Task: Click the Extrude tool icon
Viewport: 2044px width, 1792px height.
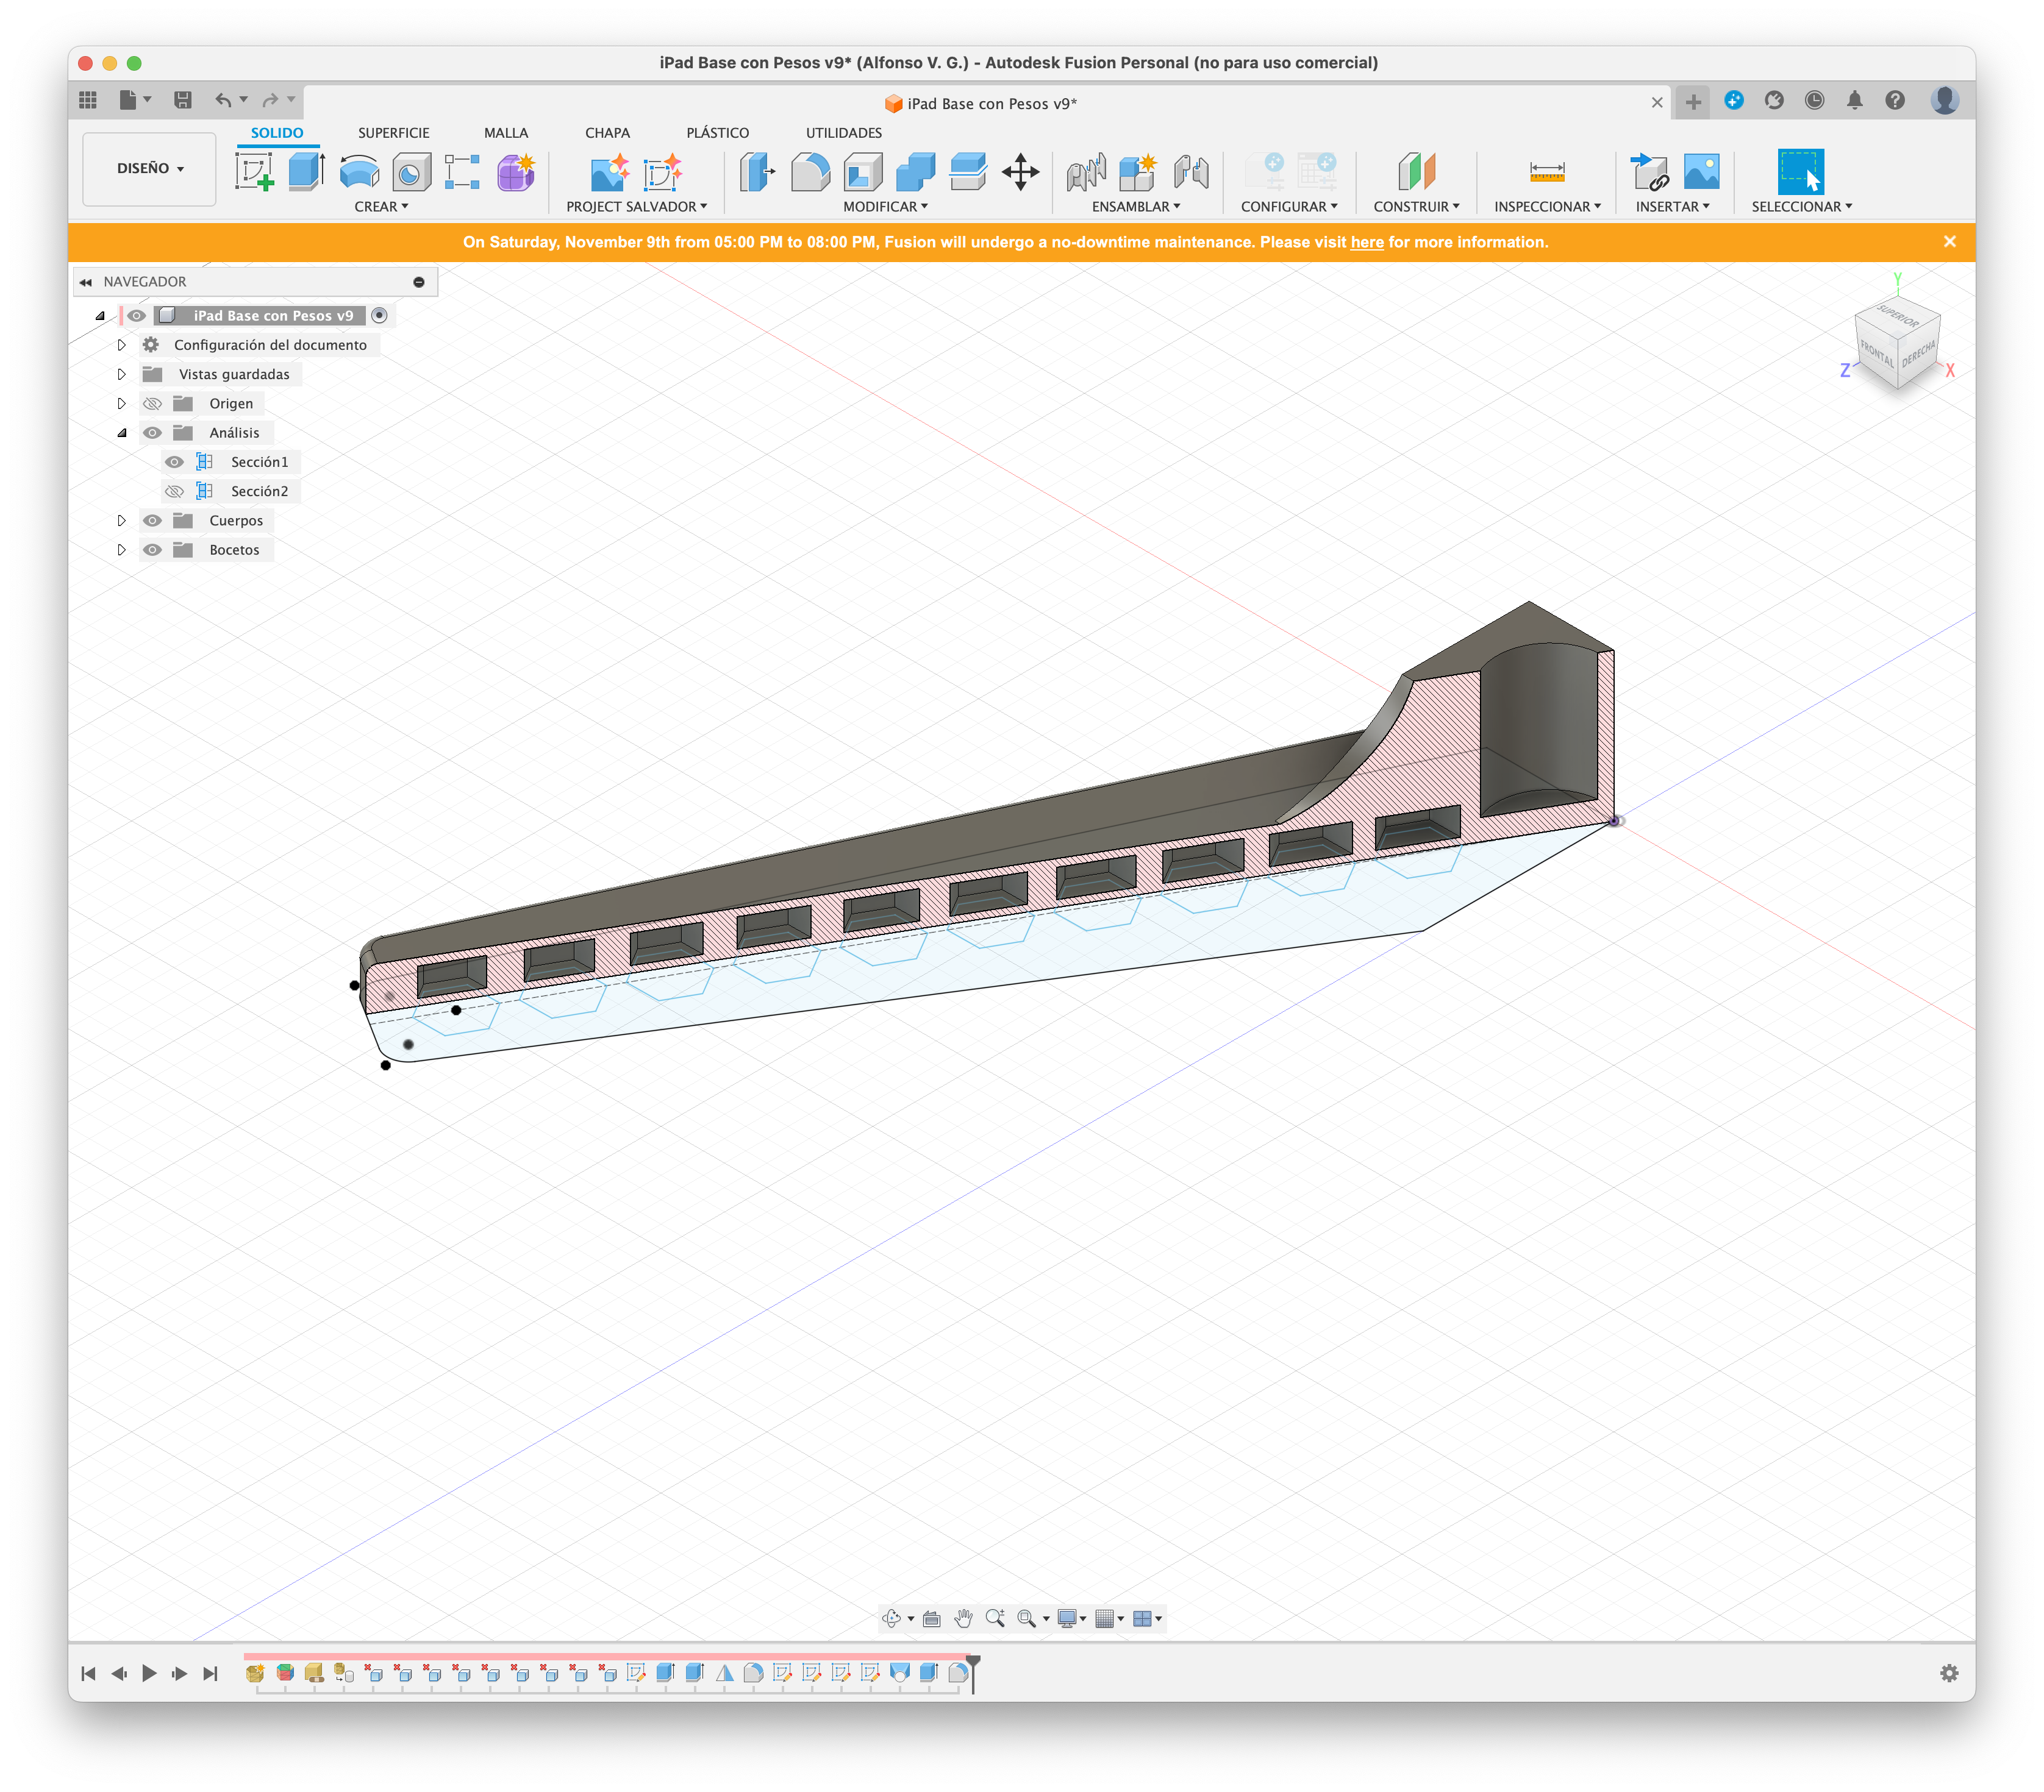Action: [307, 172]
